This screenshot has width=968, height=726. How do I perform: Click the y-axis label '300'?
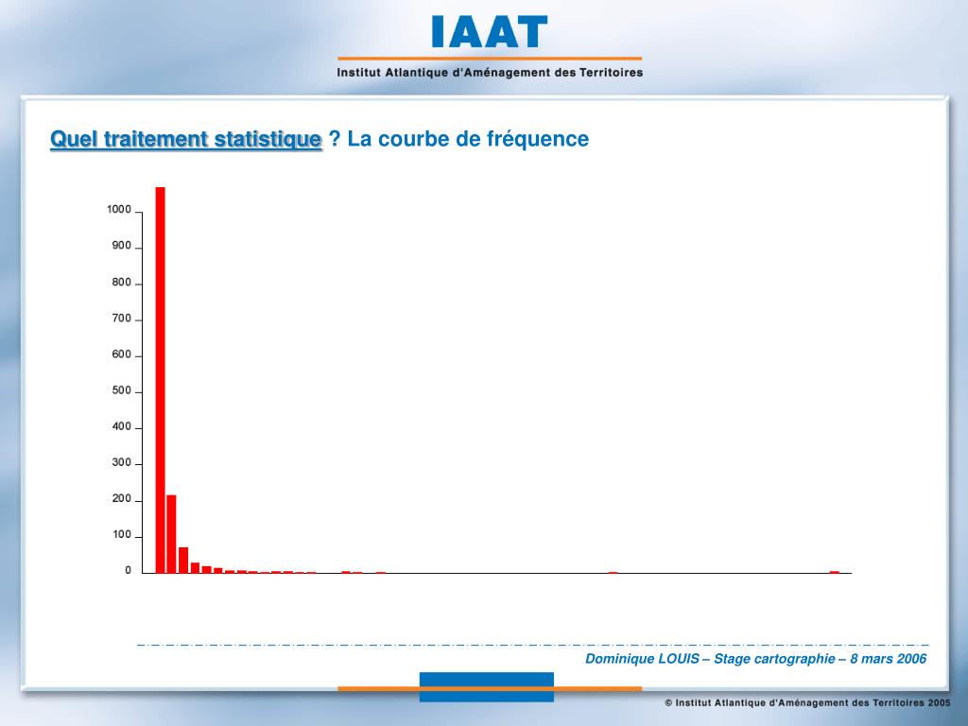coord(122,463)
